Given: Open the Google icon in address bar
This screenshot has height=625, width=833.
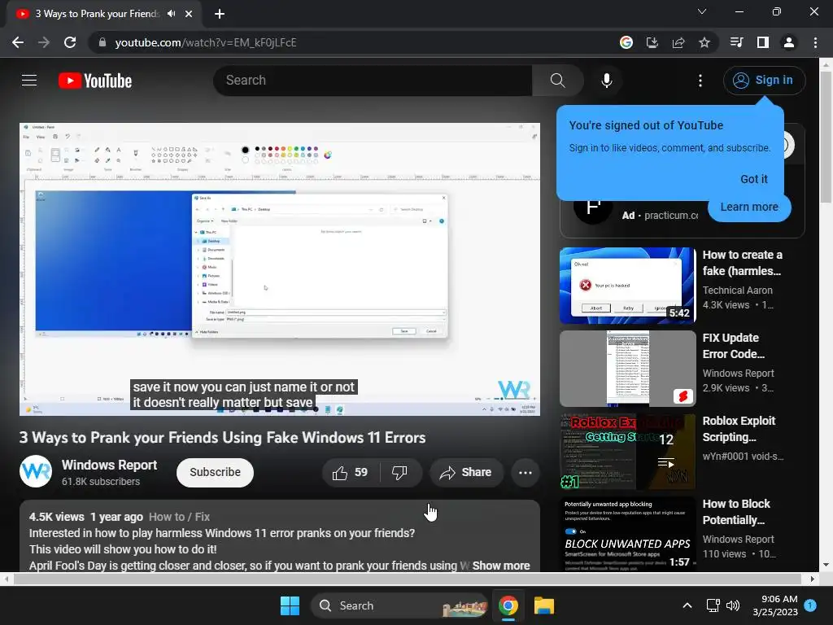Looking at the screenshot, I should (x=626, y=42).
